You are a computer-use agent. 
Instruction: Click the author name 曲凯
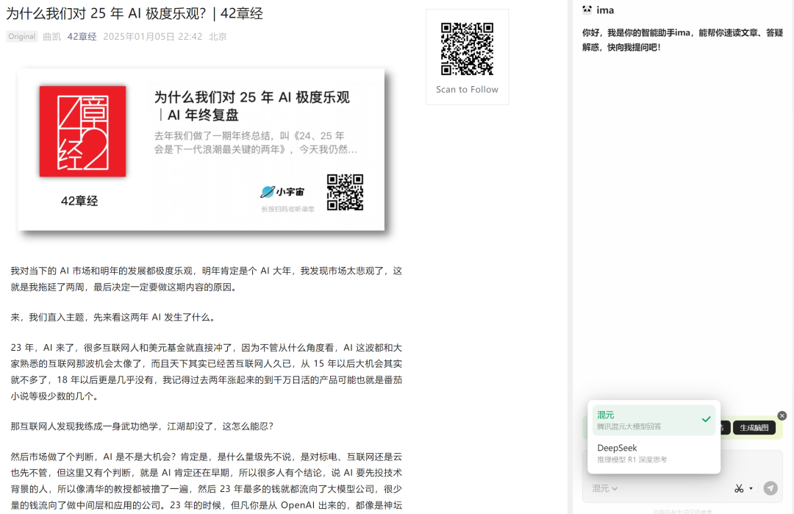(51, 36)
